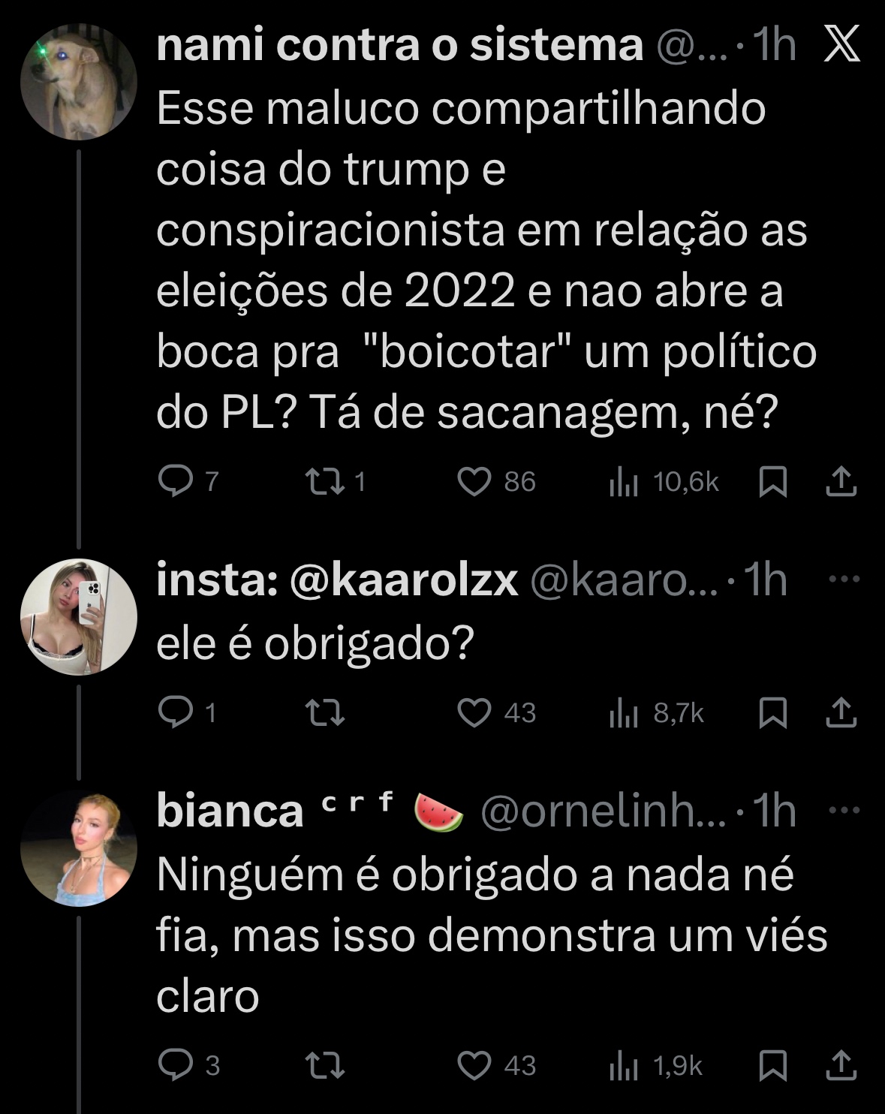View analytics showing 10,6k views
Screen dimensions: 885x1114
[623, 482]
